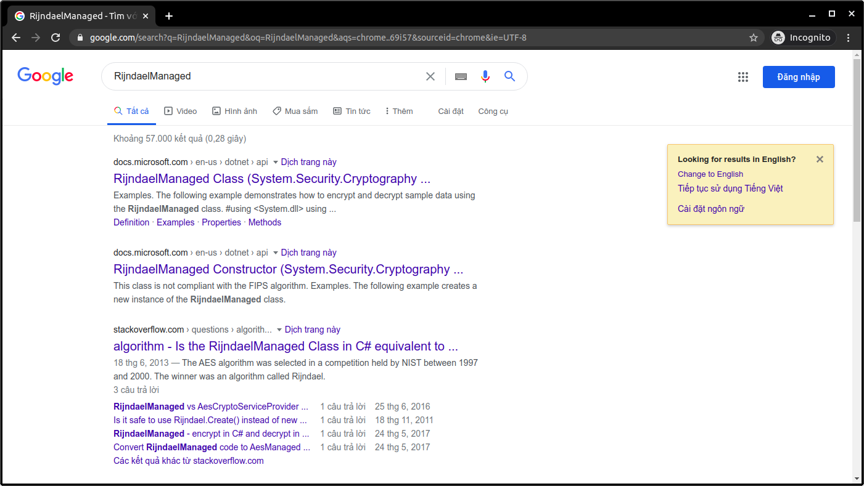Open Convert RijndaelManaged code to AesManaged link
This screenshot has height=486, width=864.
pos(212,447)
